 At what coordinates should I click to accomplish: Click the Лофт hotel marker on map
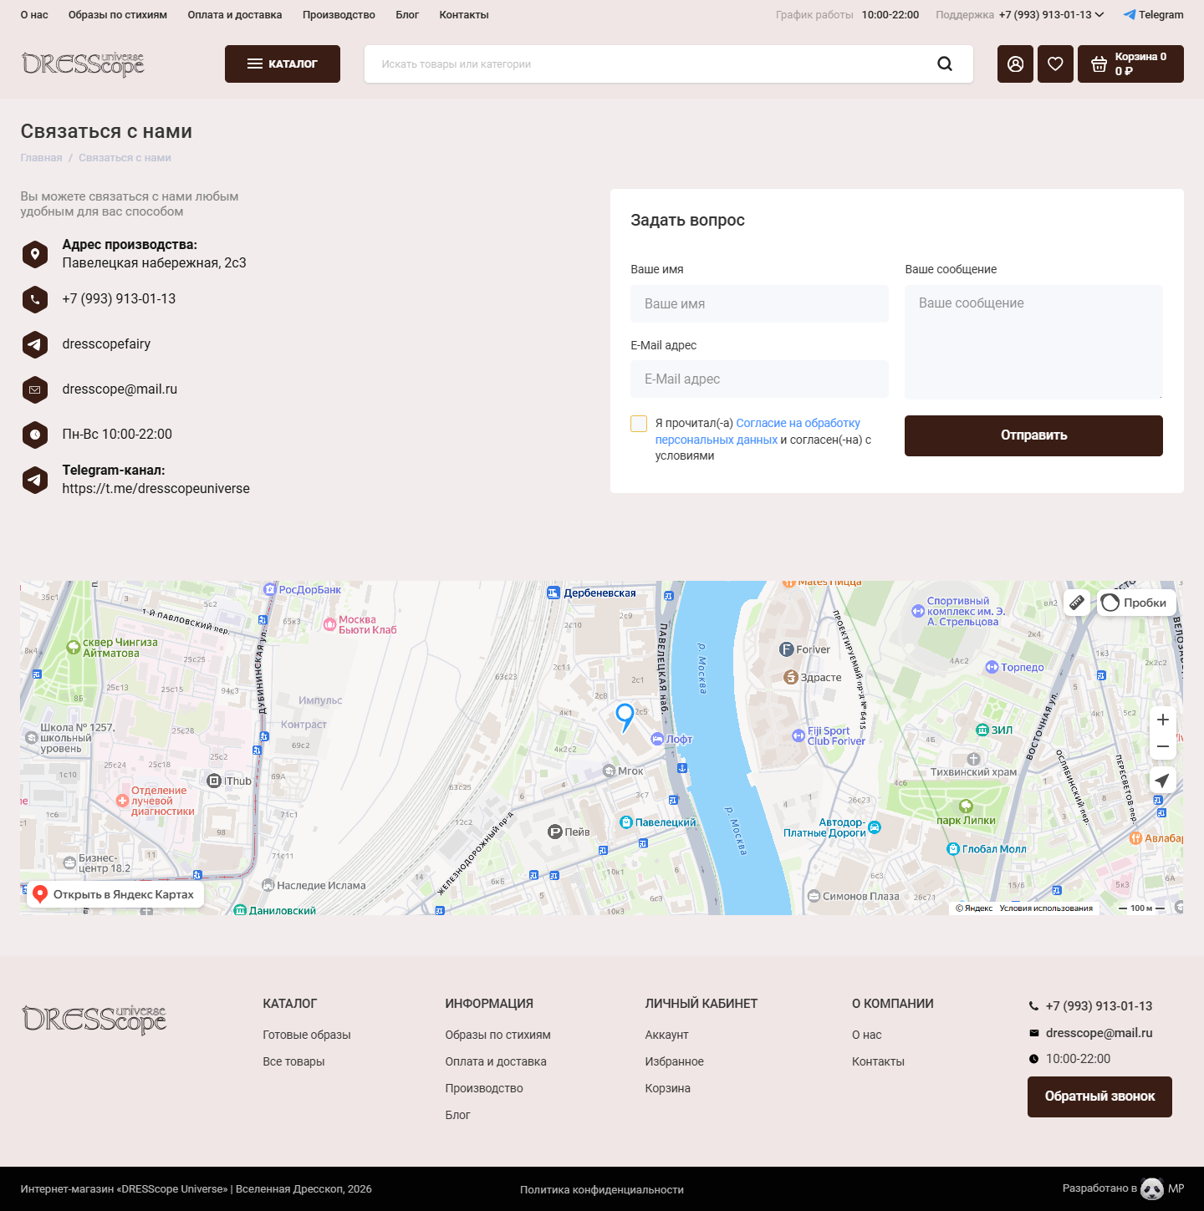(x=657, y=739)
